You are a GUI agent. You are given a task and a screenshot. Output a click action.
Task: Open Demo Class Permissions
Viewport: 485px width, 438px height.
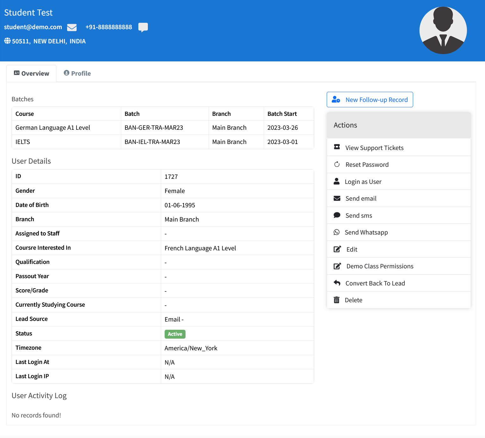380,266
